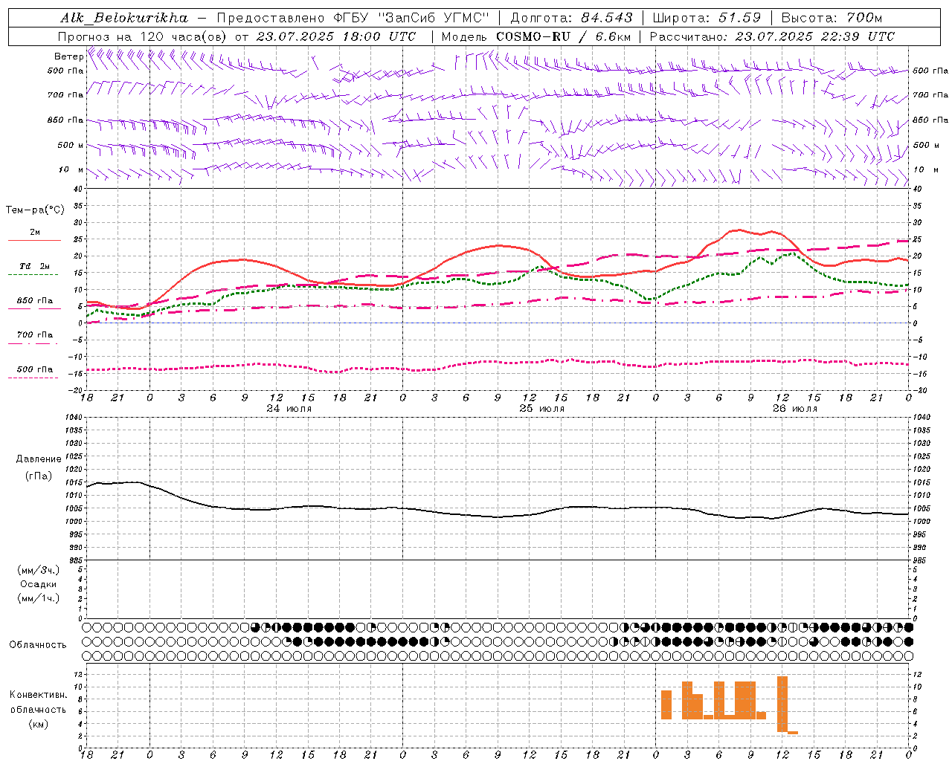This screenshot has height=761, width=952.
Task: Click the "Ветер" wind panel label
Action: coord(68,56)
